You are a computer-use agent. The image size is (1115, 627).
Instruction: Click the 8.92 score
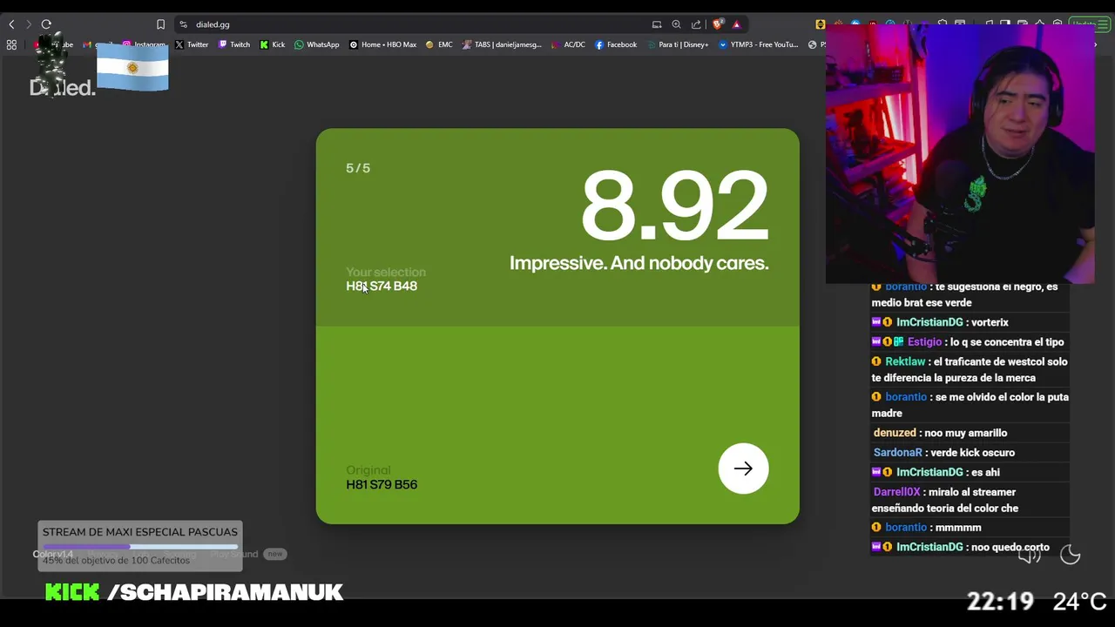tap(674, 206)
